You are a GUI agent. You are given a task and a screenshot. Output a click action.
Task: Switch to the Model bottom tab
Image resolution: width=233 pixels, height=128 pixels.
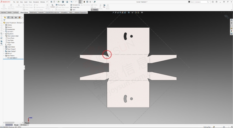pos(16,125)
